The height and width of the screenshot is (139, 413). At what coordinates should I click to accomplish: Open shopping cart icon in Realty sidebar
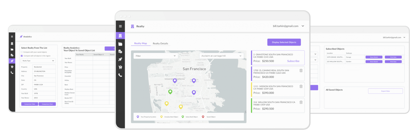120,67
